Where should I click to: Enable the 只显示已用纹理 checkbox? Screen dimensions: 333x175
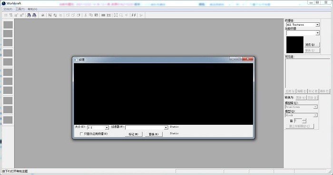tap(81, 134)
